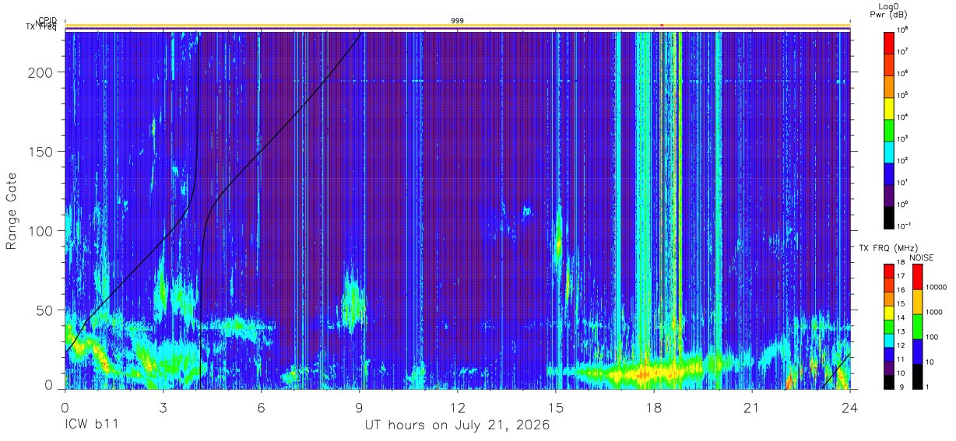Click the 'Lag0 Pwr (dB)' color bar title
Viewport: 956px width, 441px height.
[888, 10]
